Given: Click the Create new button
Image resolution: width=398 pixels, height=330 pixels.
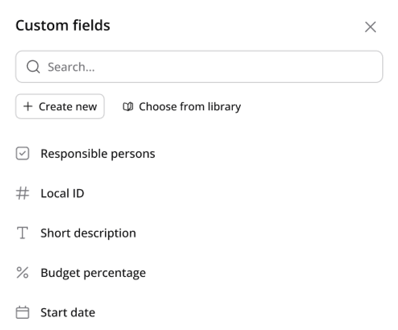Looking at the screenshot, I should pyautogui.click(x=60, y=106).
